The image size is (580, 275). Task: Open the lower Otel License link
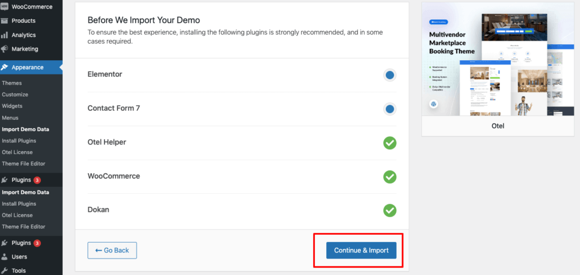tap(18, 215)
